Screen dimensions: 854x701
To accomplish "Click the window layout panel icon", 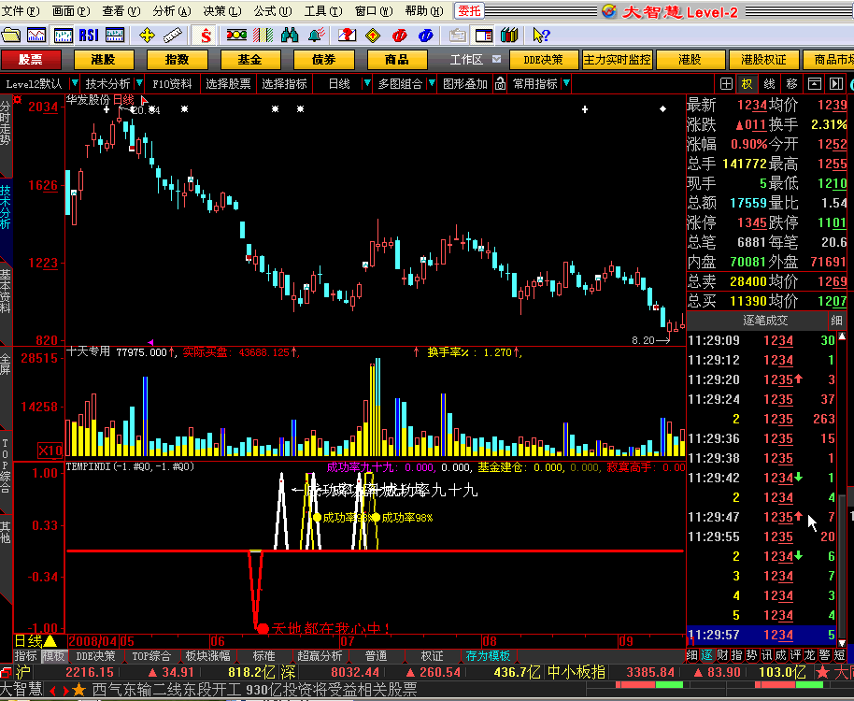I will (484, 36).
